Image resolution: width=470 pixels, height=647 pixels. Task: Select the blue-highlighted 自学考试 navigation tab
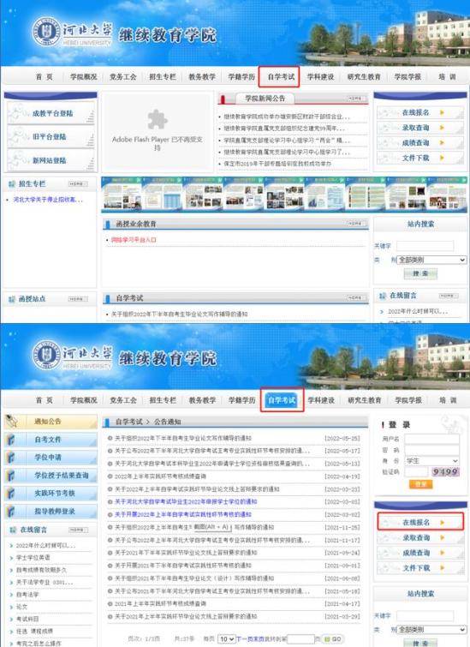(x=282, y=400)
